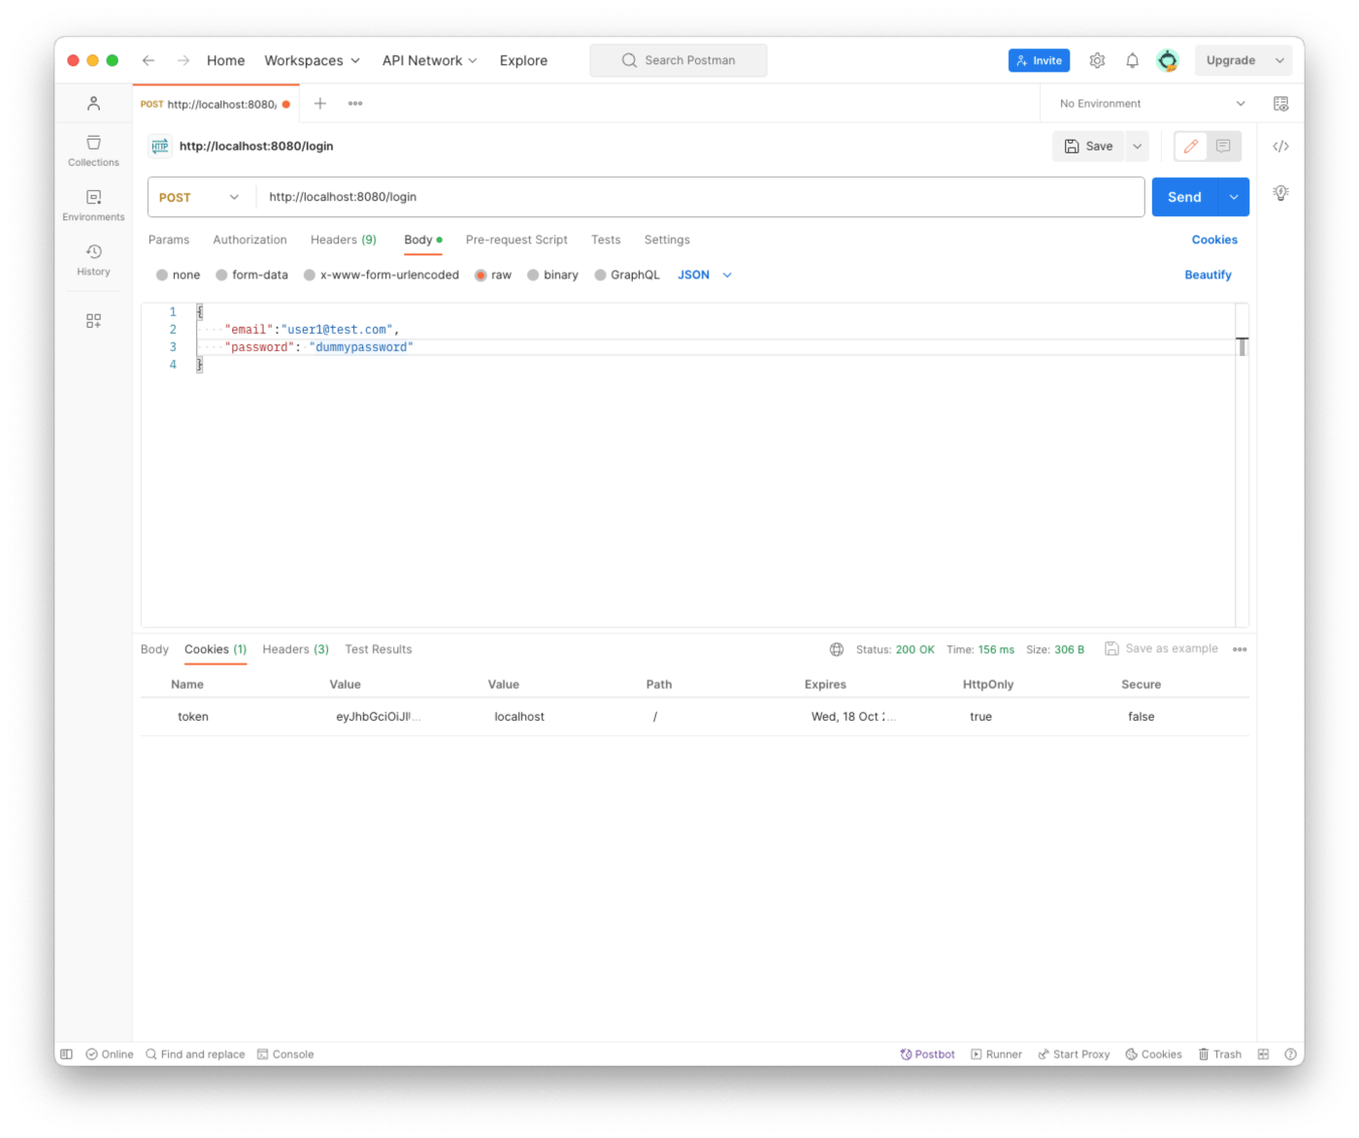Open the lightbulb info panel icon
The height and width of the screenshot is (1138, 1359).
point(1280,193)
